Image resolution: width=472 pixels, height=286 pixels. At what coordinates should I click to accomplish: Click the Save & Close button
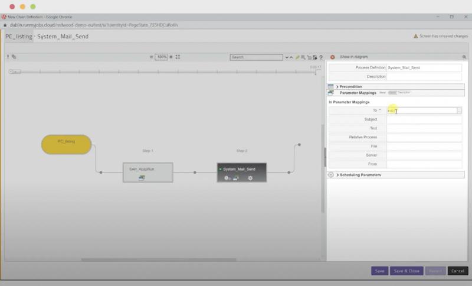click(x=407, y=271)
